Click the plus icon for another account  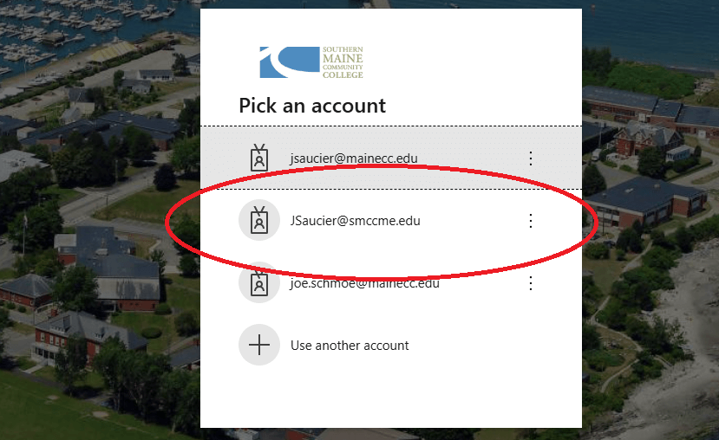259,345
